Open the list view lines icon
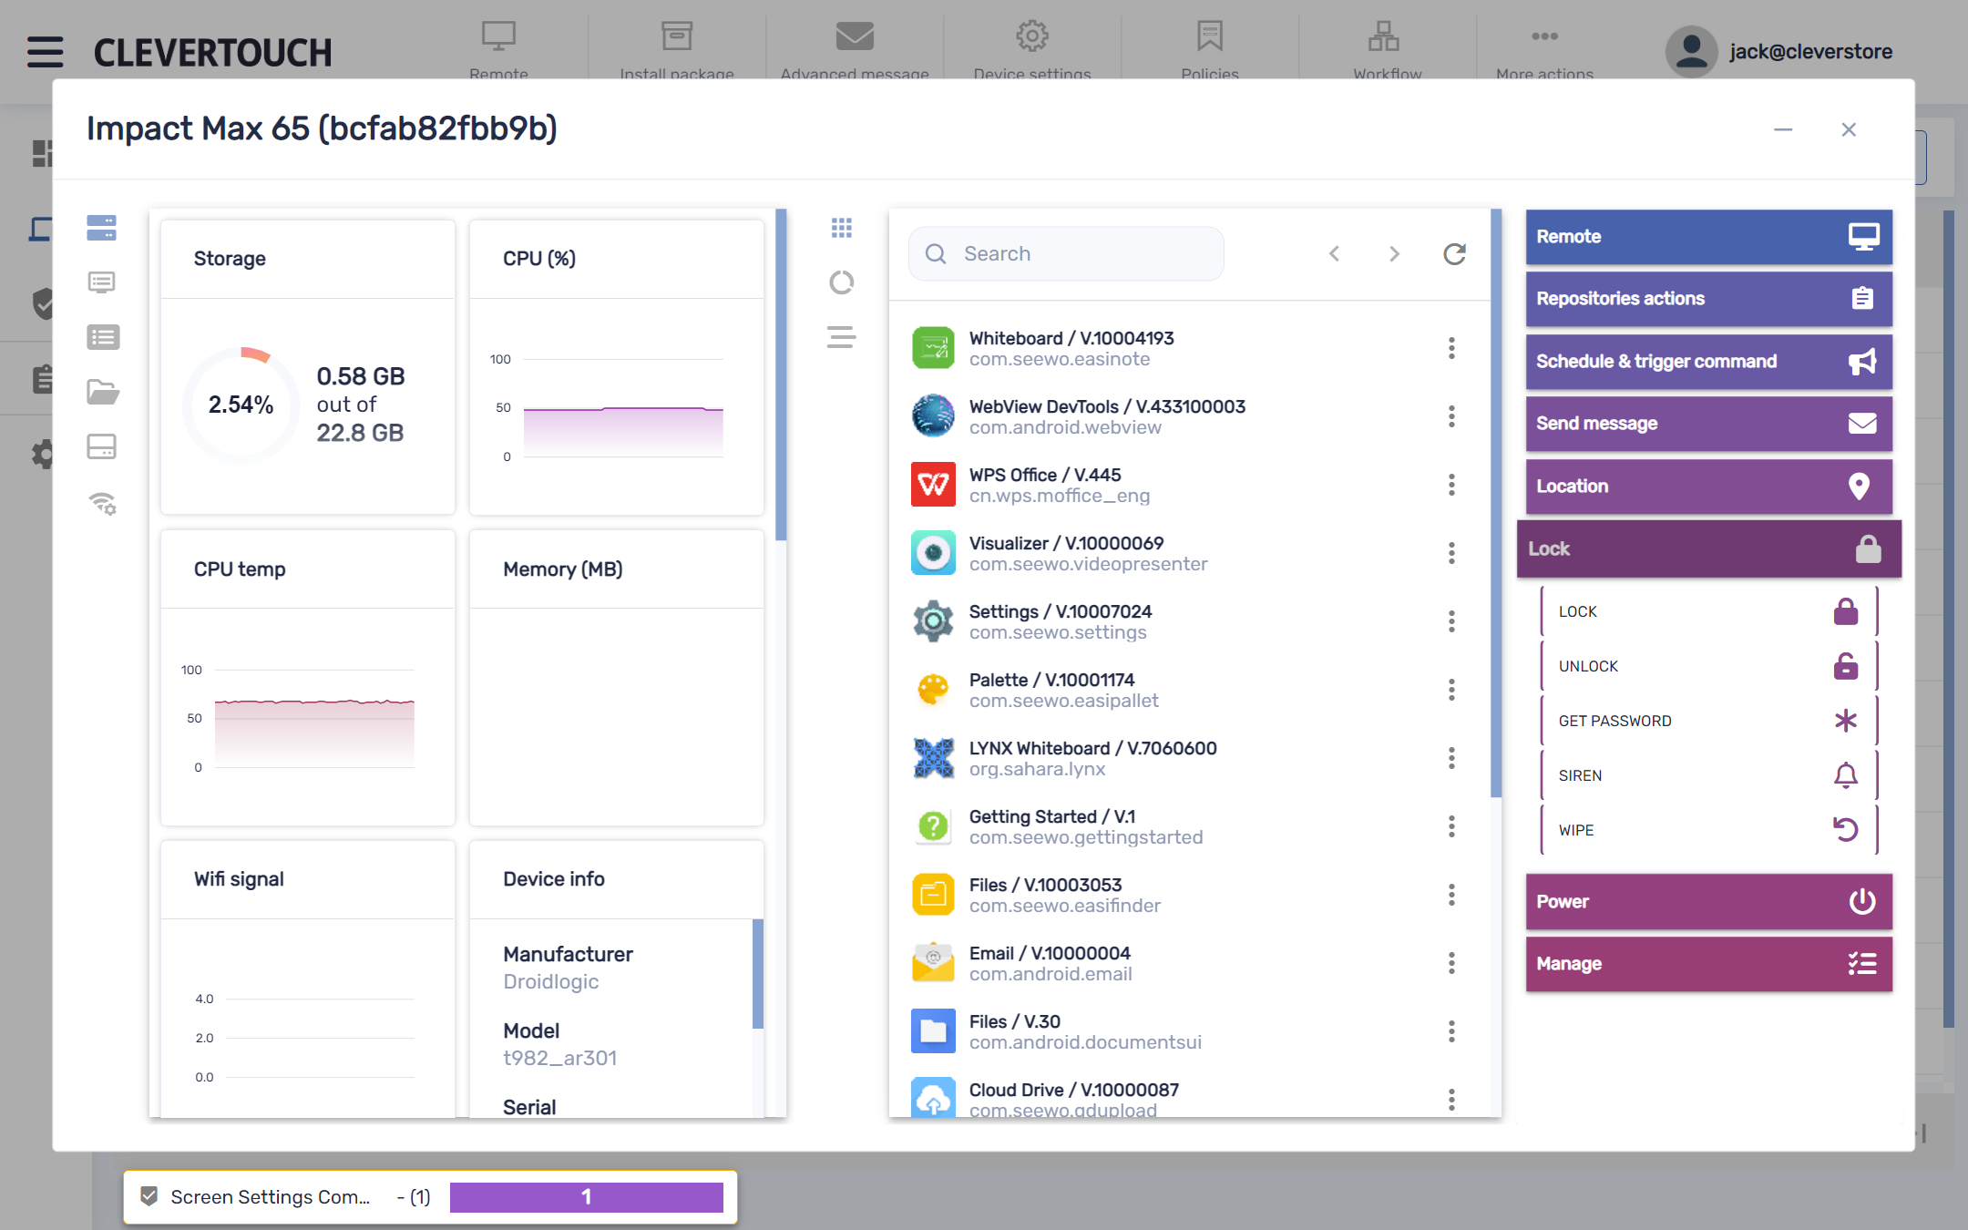The height and width of the screenshot is (1230, 1968). point(841,337)
